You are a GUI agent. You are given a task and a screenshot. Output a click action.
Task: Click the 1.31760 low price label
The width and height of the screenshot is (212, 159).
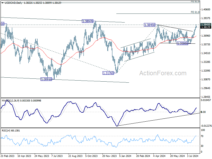click(108, 73)
